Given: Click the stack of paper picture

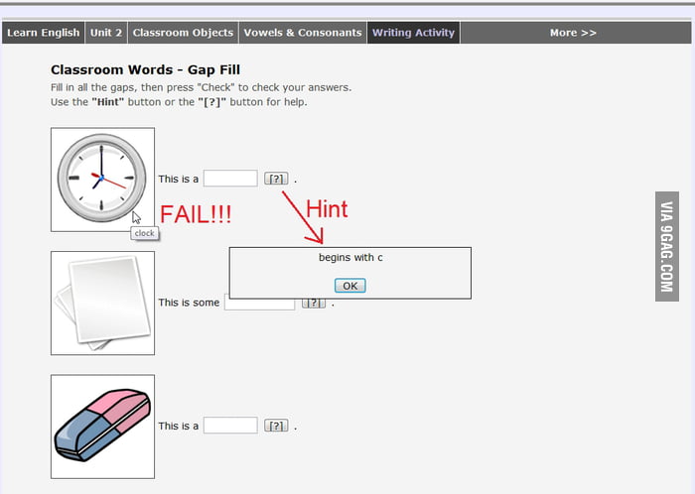Looking at the screenshot, I should point(102,303).
